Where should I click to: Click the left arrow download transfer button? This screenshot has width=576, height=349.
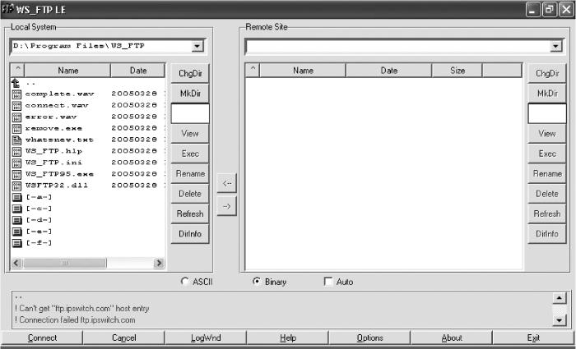[x=226, y=183]
